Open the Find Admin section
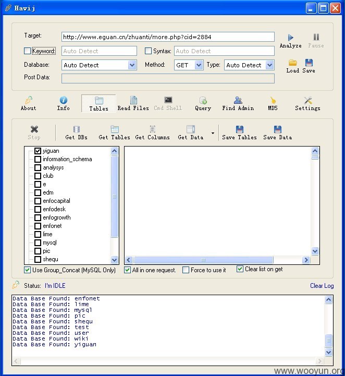The height and width of the screenshot is (376, 345). coord(238,103)
